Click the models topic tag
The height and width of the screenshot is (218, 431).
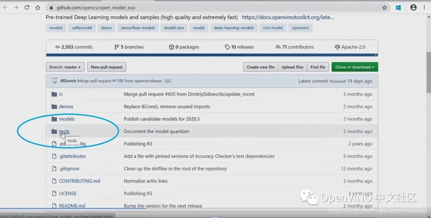pyautogui.click(x=56, y=28)
